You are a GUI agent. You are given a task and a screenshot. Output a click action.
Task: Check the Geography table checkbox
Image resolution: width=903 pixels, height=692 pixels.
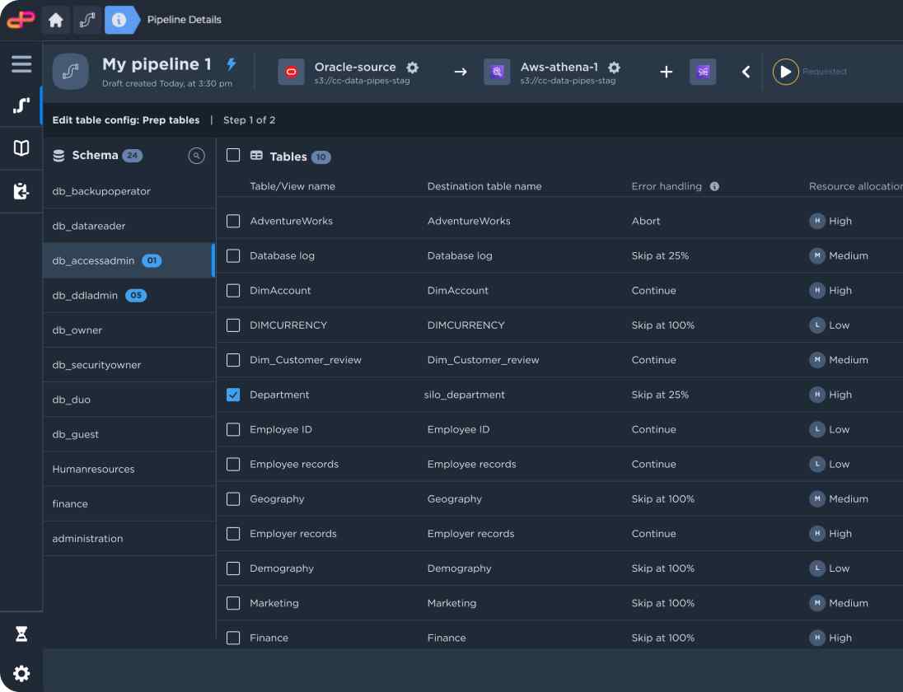[x=233, y=499]
